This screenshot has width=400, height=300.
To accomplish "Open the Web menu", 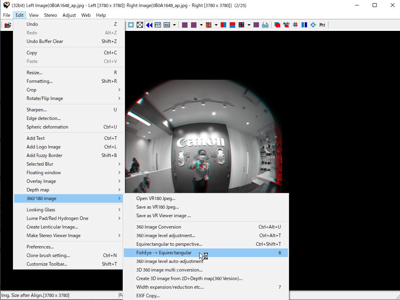I will (86, 15).
